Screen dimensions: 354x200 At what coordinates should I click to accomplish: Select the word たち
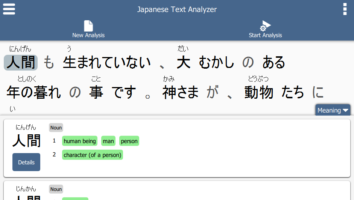(293, 92)
